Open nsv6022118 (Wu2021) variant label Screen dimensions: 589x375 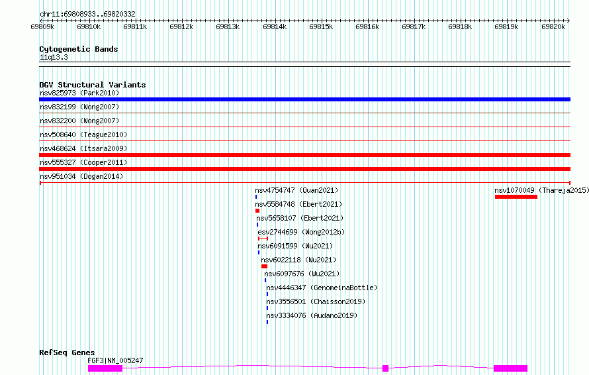pyautogui.click(x=298, y=260)
